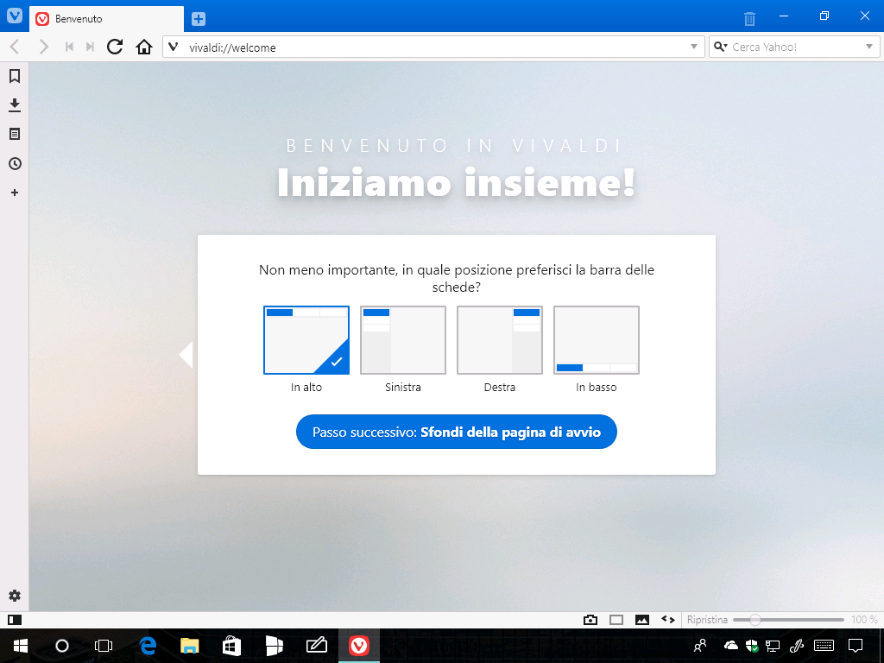This screenshot has width=884, height=663.
Task: Open page actions code icon
Action: point(668,619)
